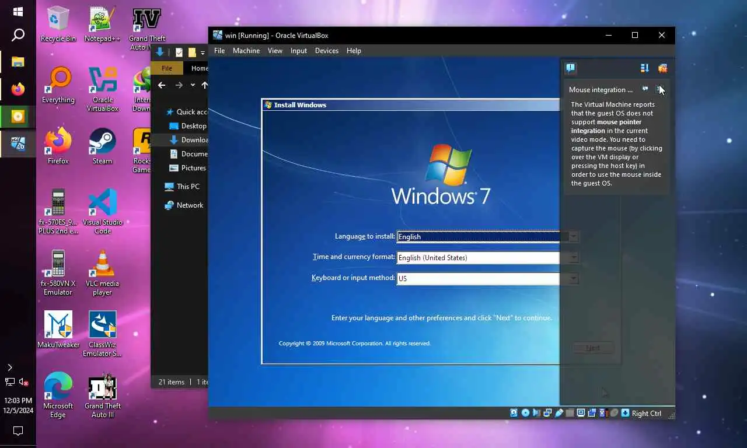Open the View menu in VirtualBox
747x448 pixels.
coord(275,51)
